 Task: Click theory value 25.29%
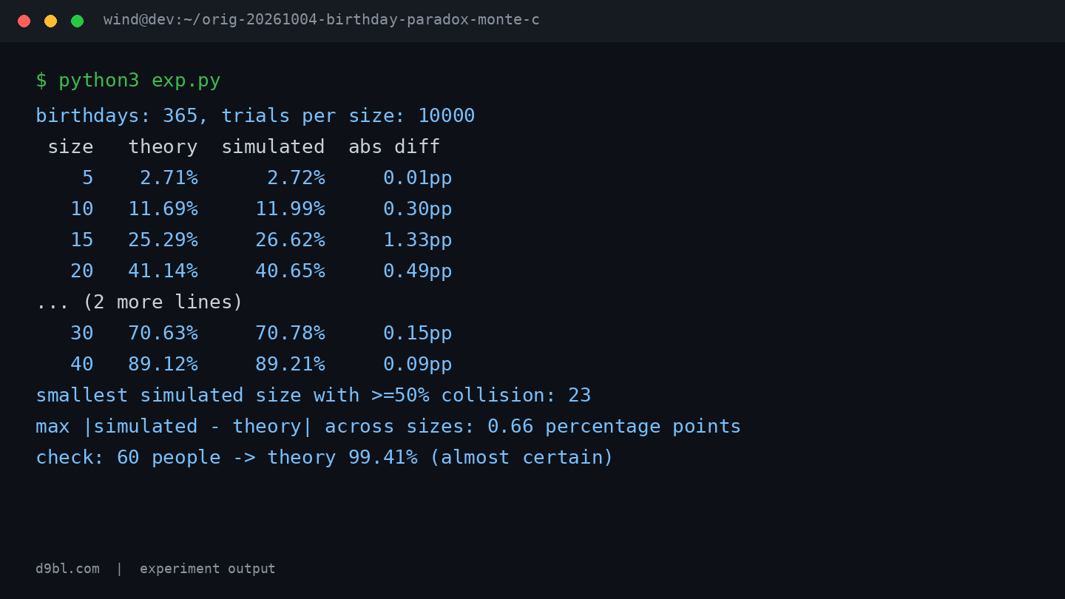(x=163, y=240)
